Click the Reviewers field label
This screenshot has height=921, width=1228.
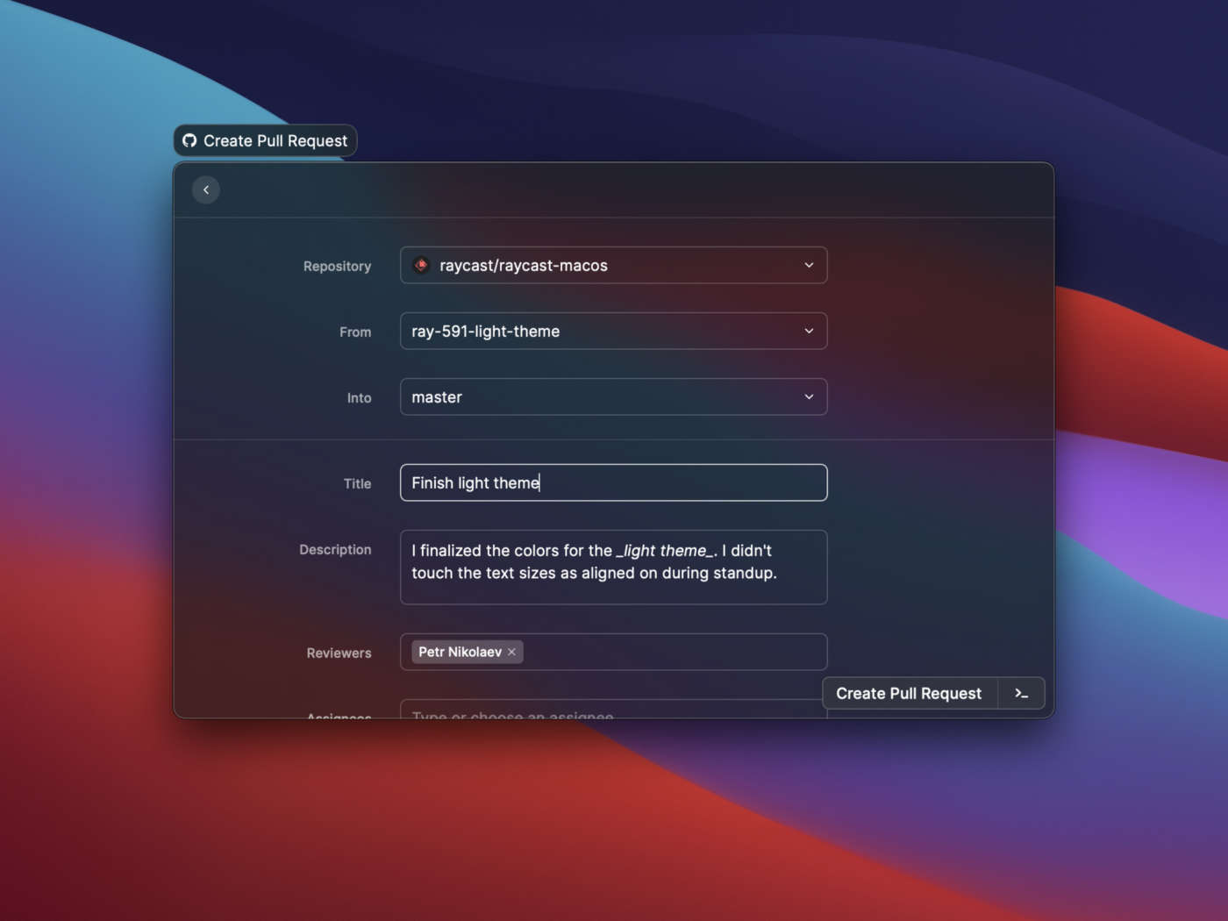coord(339,653)
